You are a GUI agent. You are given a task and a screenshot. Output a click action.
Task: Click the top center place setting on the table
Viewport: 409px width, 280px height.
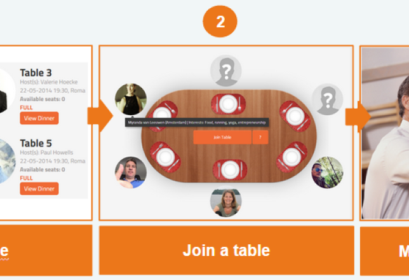coord(227,104)
